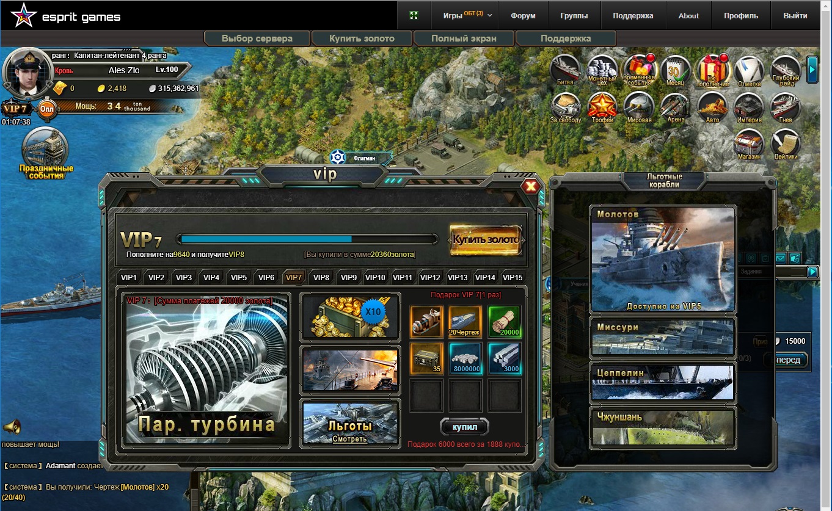Open the Месяц calendar icon

pyautogui.click(x=675, y=69)
